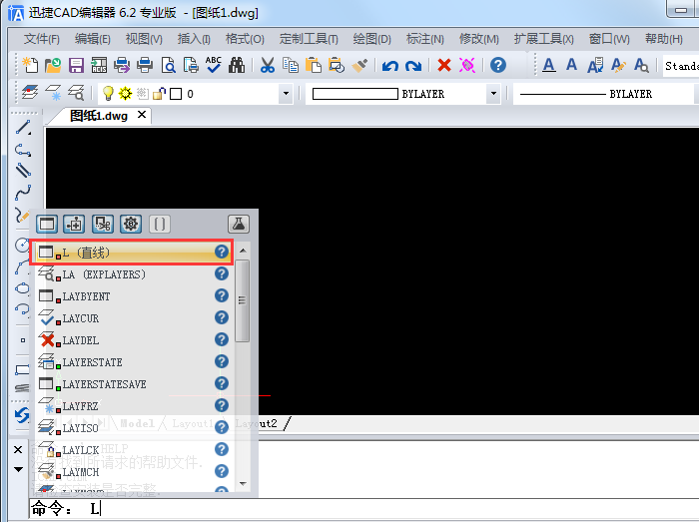Screen dimensions: 699x522
Task: Switch to the Layout2 tab
Action: 257,423
